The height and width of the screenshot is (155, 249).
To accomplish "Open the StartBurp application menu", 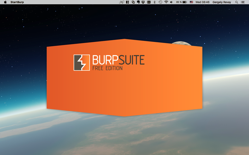I will click(x=17, y=2).
